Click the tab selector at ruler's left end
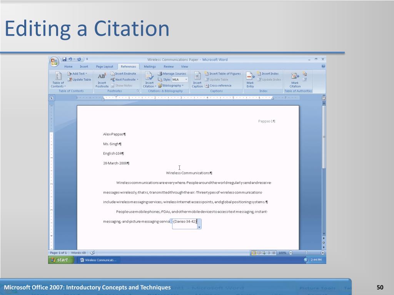Screen dimensions: 394x295 click(52, 98)
